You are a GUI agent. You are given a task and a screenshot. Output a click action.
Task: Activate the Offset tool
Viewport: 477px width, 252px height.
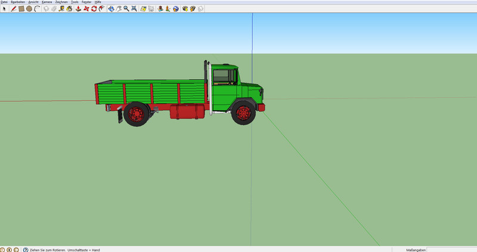[101, 9]
